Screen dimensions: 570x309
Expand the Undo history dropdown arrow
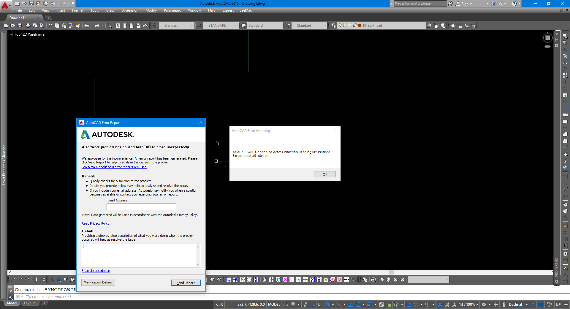pos(58,4)
